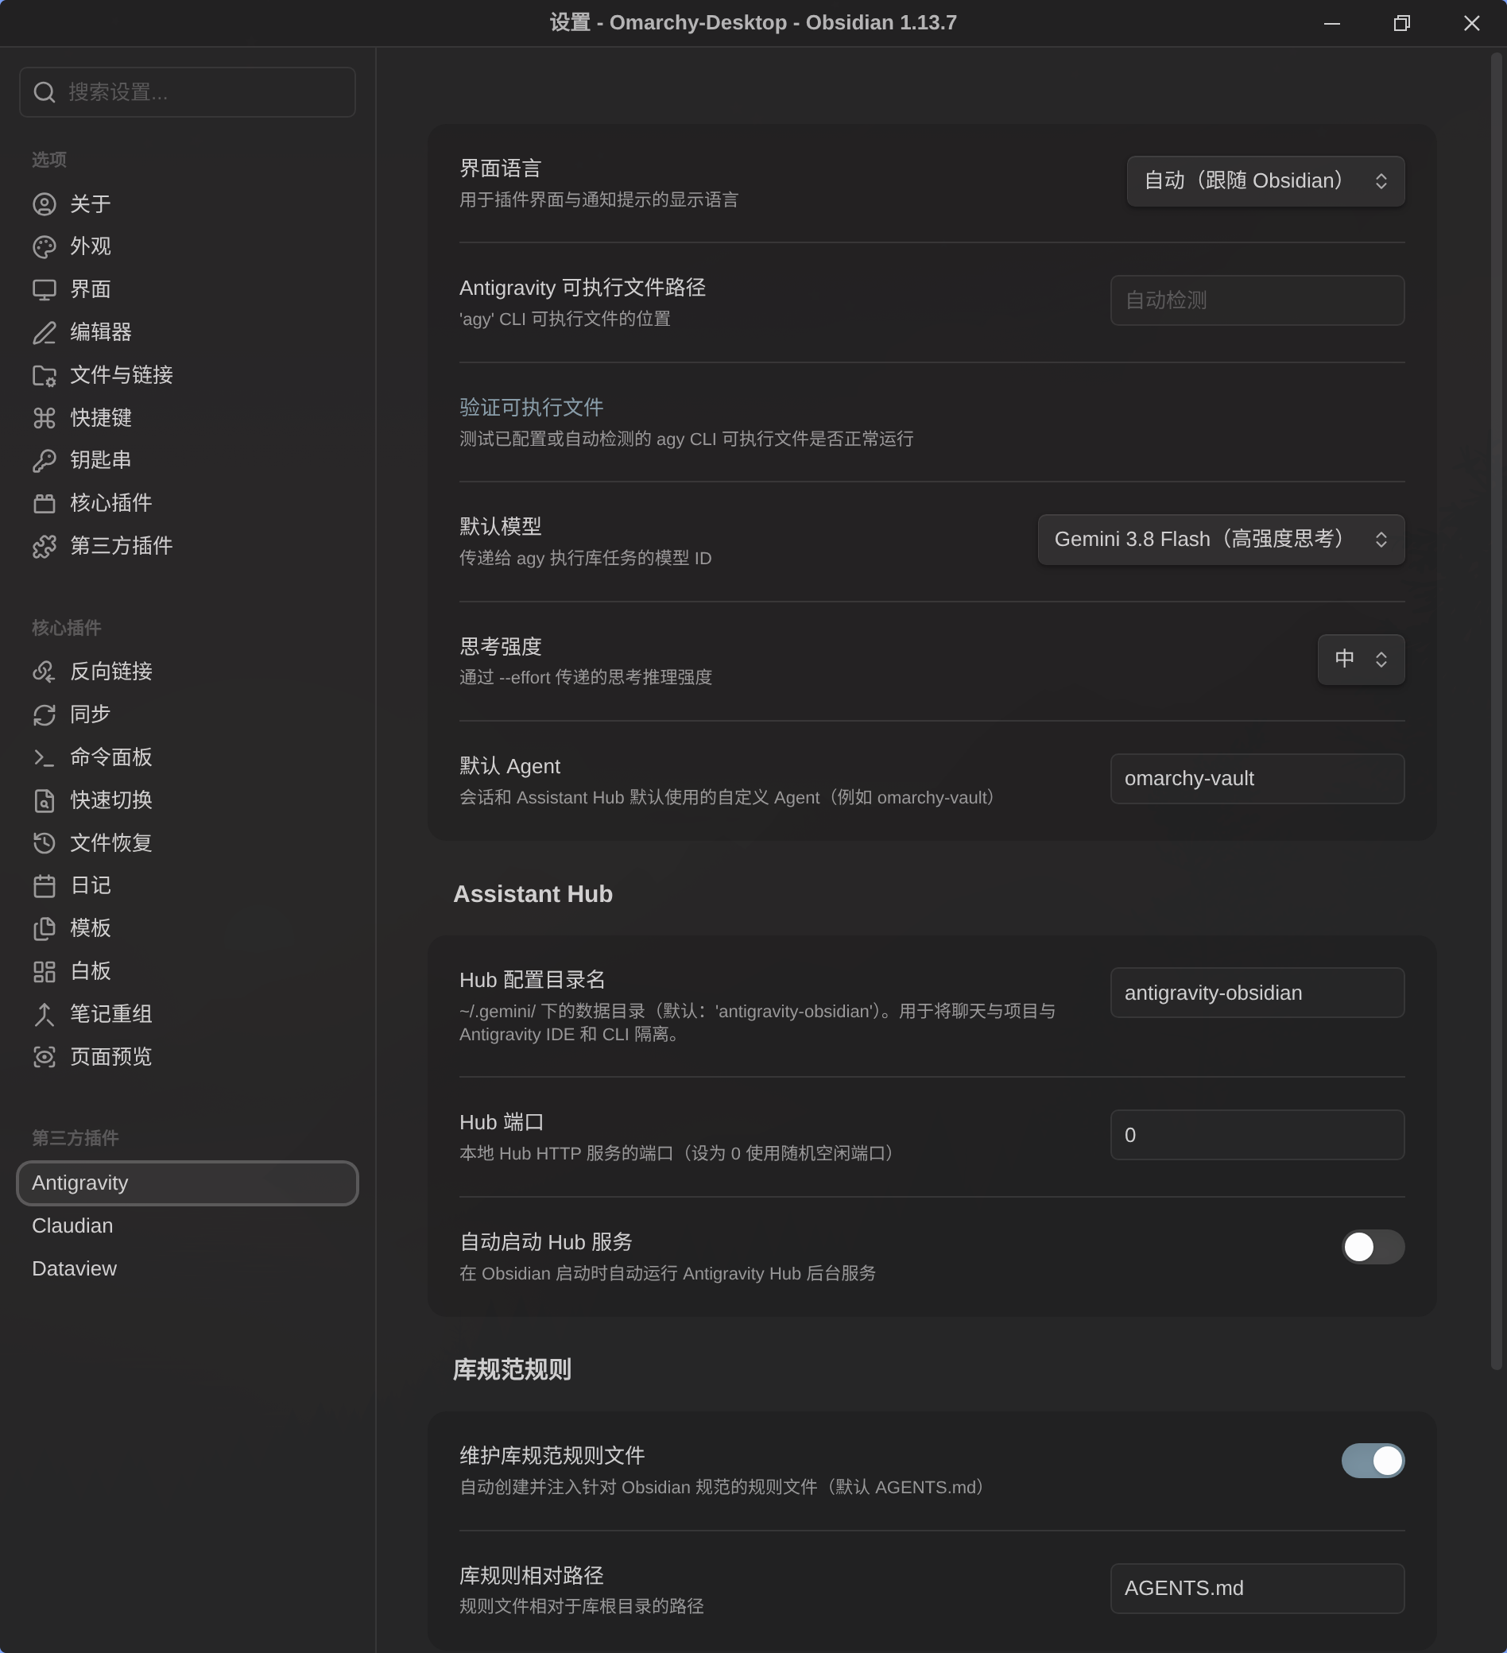The height and width of the screenshot is (1653, 1507).
Task: Click the Assistant Hub section heading
Action: (x=533, y=895)
